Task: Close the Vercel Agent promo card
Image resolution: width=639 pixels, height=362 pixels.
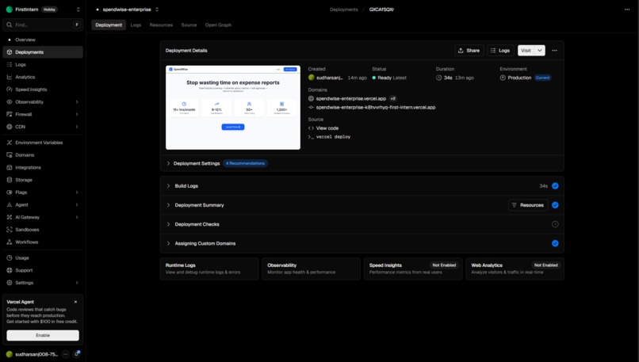Action: (76, 302)
